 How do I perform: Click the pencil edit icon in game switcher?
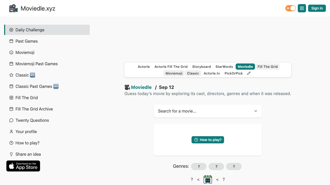[249, 73]
